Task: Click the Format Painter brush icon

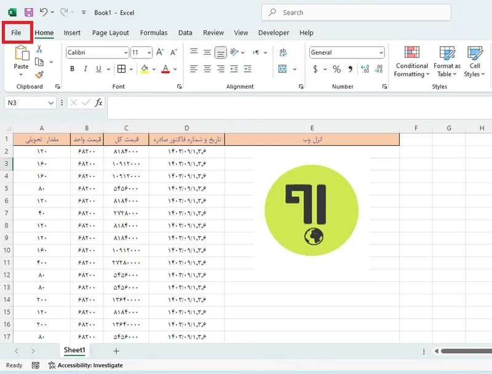Action: pos(39,74)
